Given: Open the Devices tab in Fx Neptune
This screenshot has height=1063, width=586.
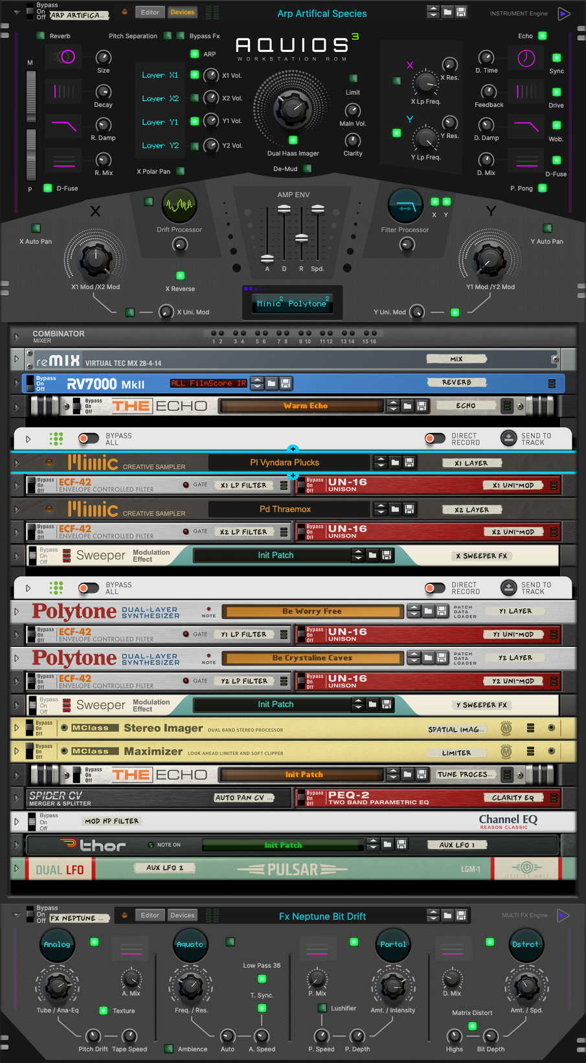Looking at the screenshot, I should click(x=182, y=915).
